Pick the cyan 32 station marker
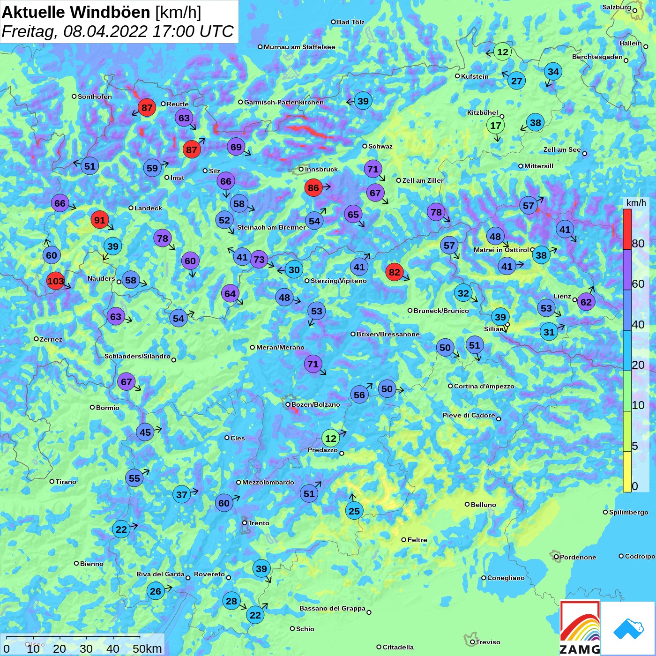This screenshot has height=656, width=656. click(x=463, y=293)
